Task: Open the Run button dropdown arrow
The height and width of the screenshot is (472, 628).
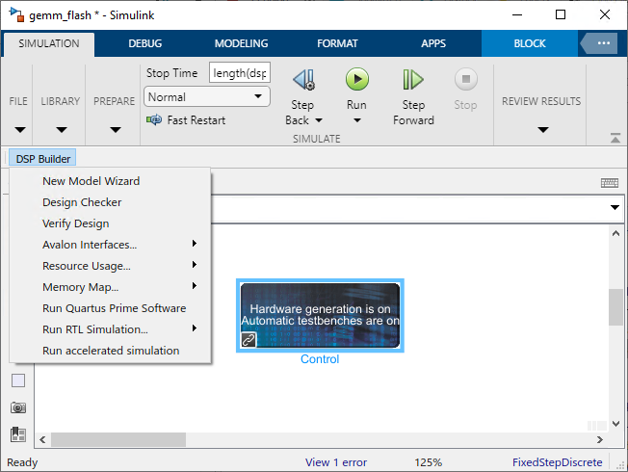Action: [356, 120]
